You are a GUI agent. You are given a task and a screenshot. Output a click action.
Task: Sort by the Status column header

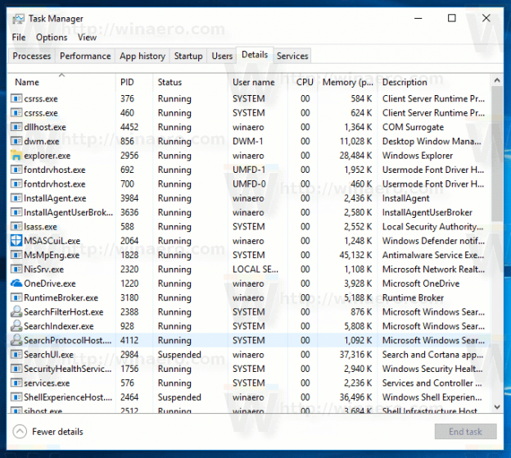click(x=190, y=82)
